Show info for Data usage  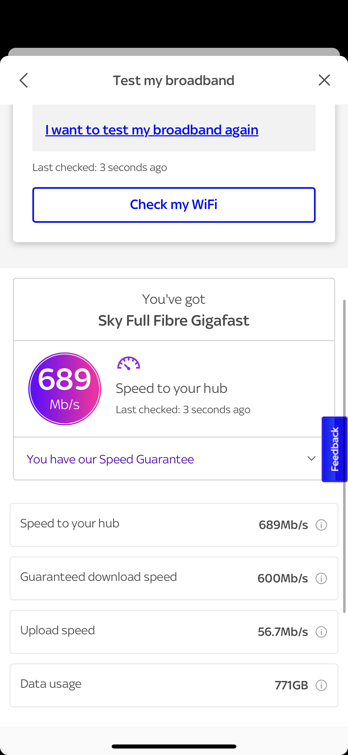point(321,685)
